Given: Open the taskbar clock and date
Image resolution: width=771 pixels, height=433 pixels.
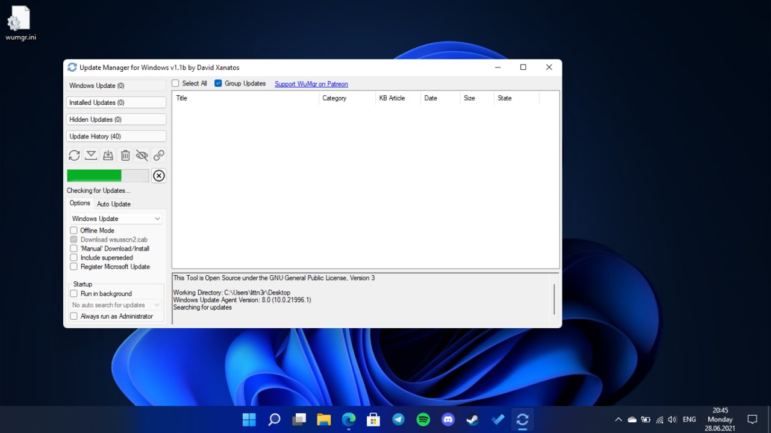Looking at the screenshot, I should tap(720, 419).
